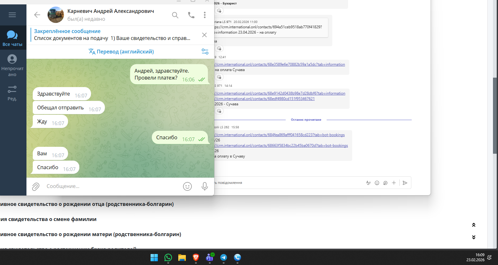Click the double-chevron down arrow

473,237
